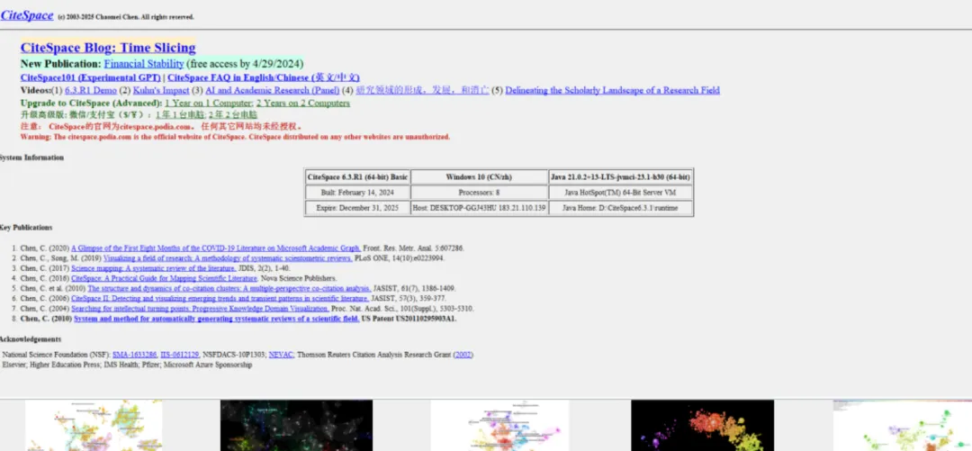972x451 pixels.
Task: Click the Acknowledgements heading
Action: [31, 339]
